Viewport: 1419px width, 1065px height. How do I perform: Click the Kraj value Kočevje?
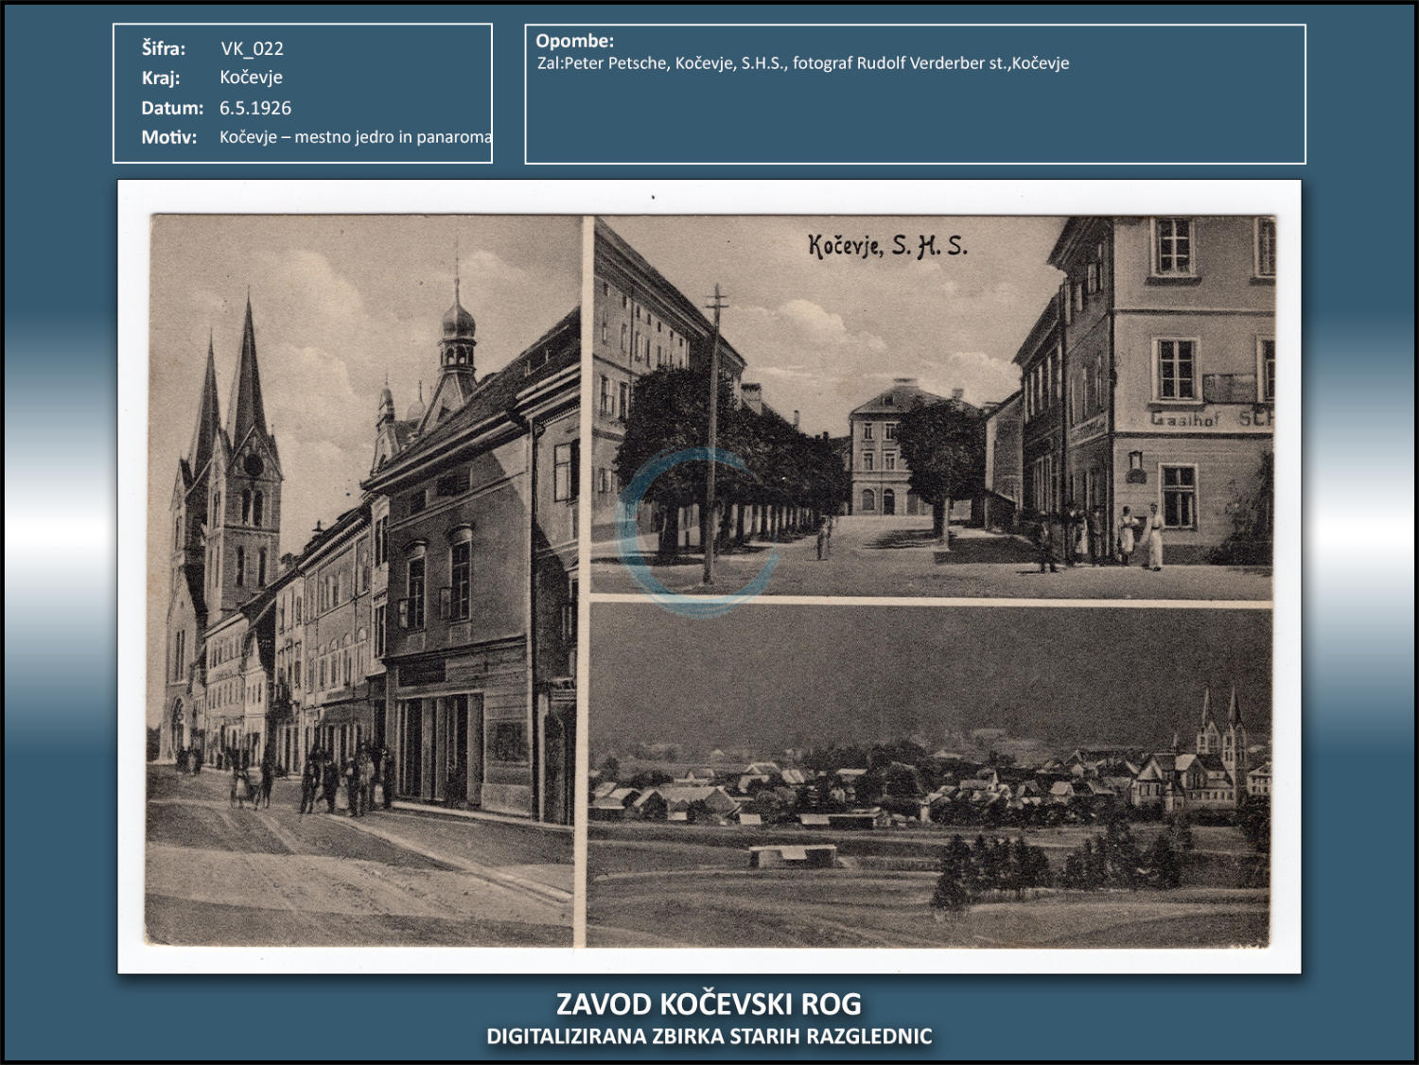[251, 78]
